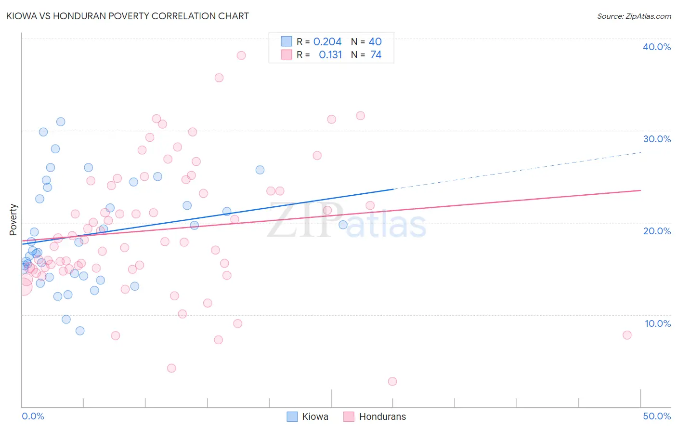The image size is (677, 430).
Task: Click the blue swatch beside R = 0.204
Action: (286, 41)
